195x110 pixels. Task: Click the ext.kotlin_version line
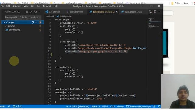[x=78, y=23]
